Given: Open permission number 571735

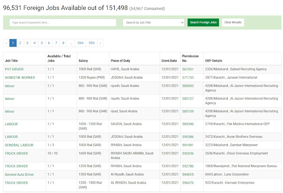Looking at the screenshot, I should coord(188,78).
